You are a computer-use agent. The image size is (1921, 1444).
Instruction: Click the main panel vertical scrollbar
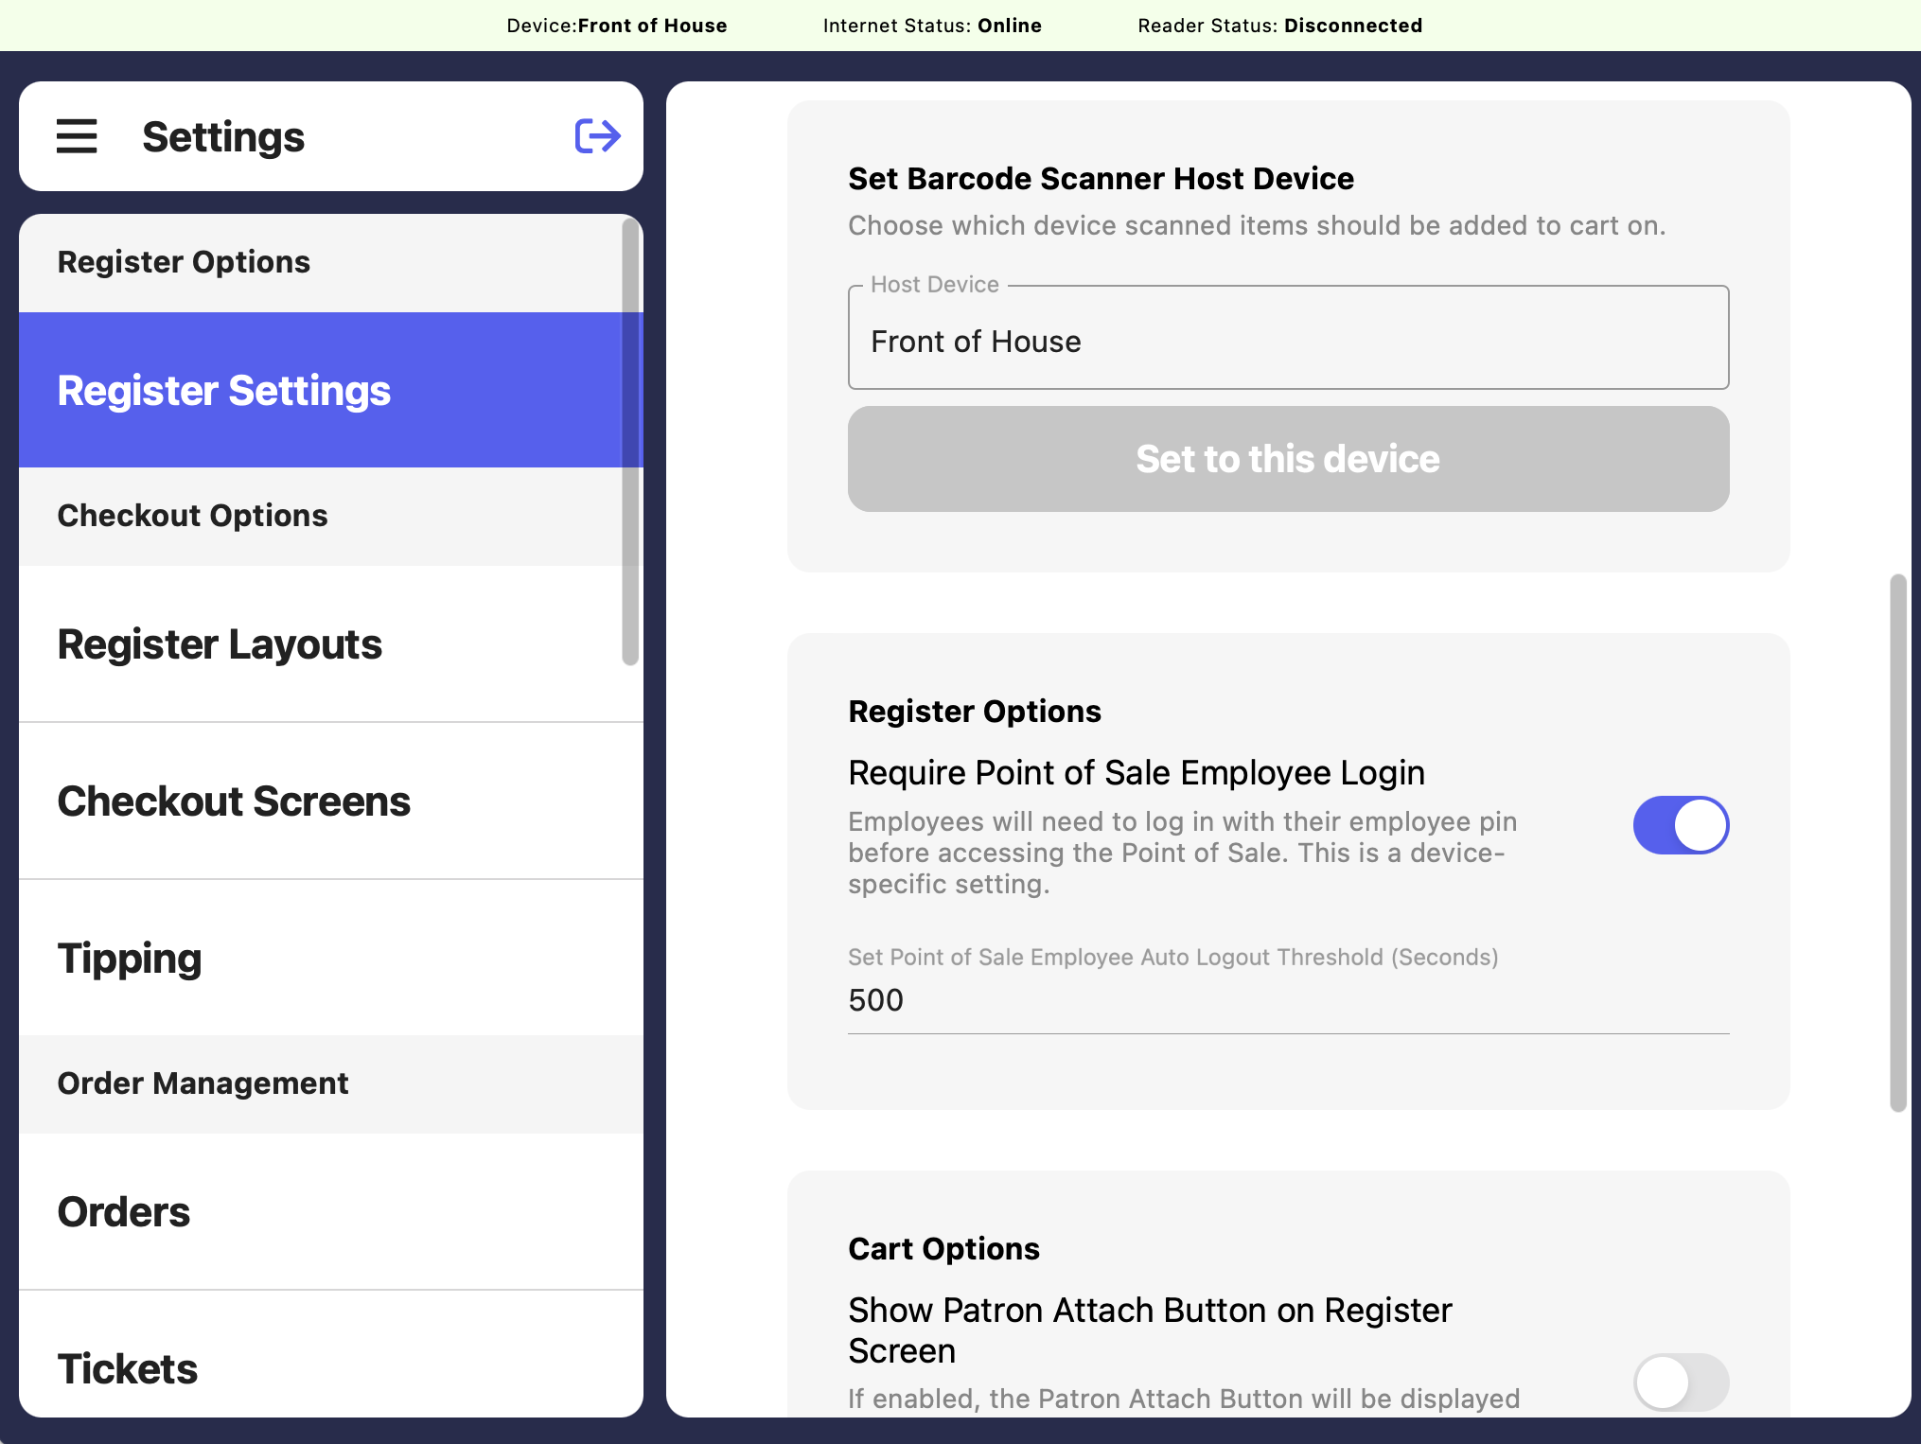(1897, 842)
